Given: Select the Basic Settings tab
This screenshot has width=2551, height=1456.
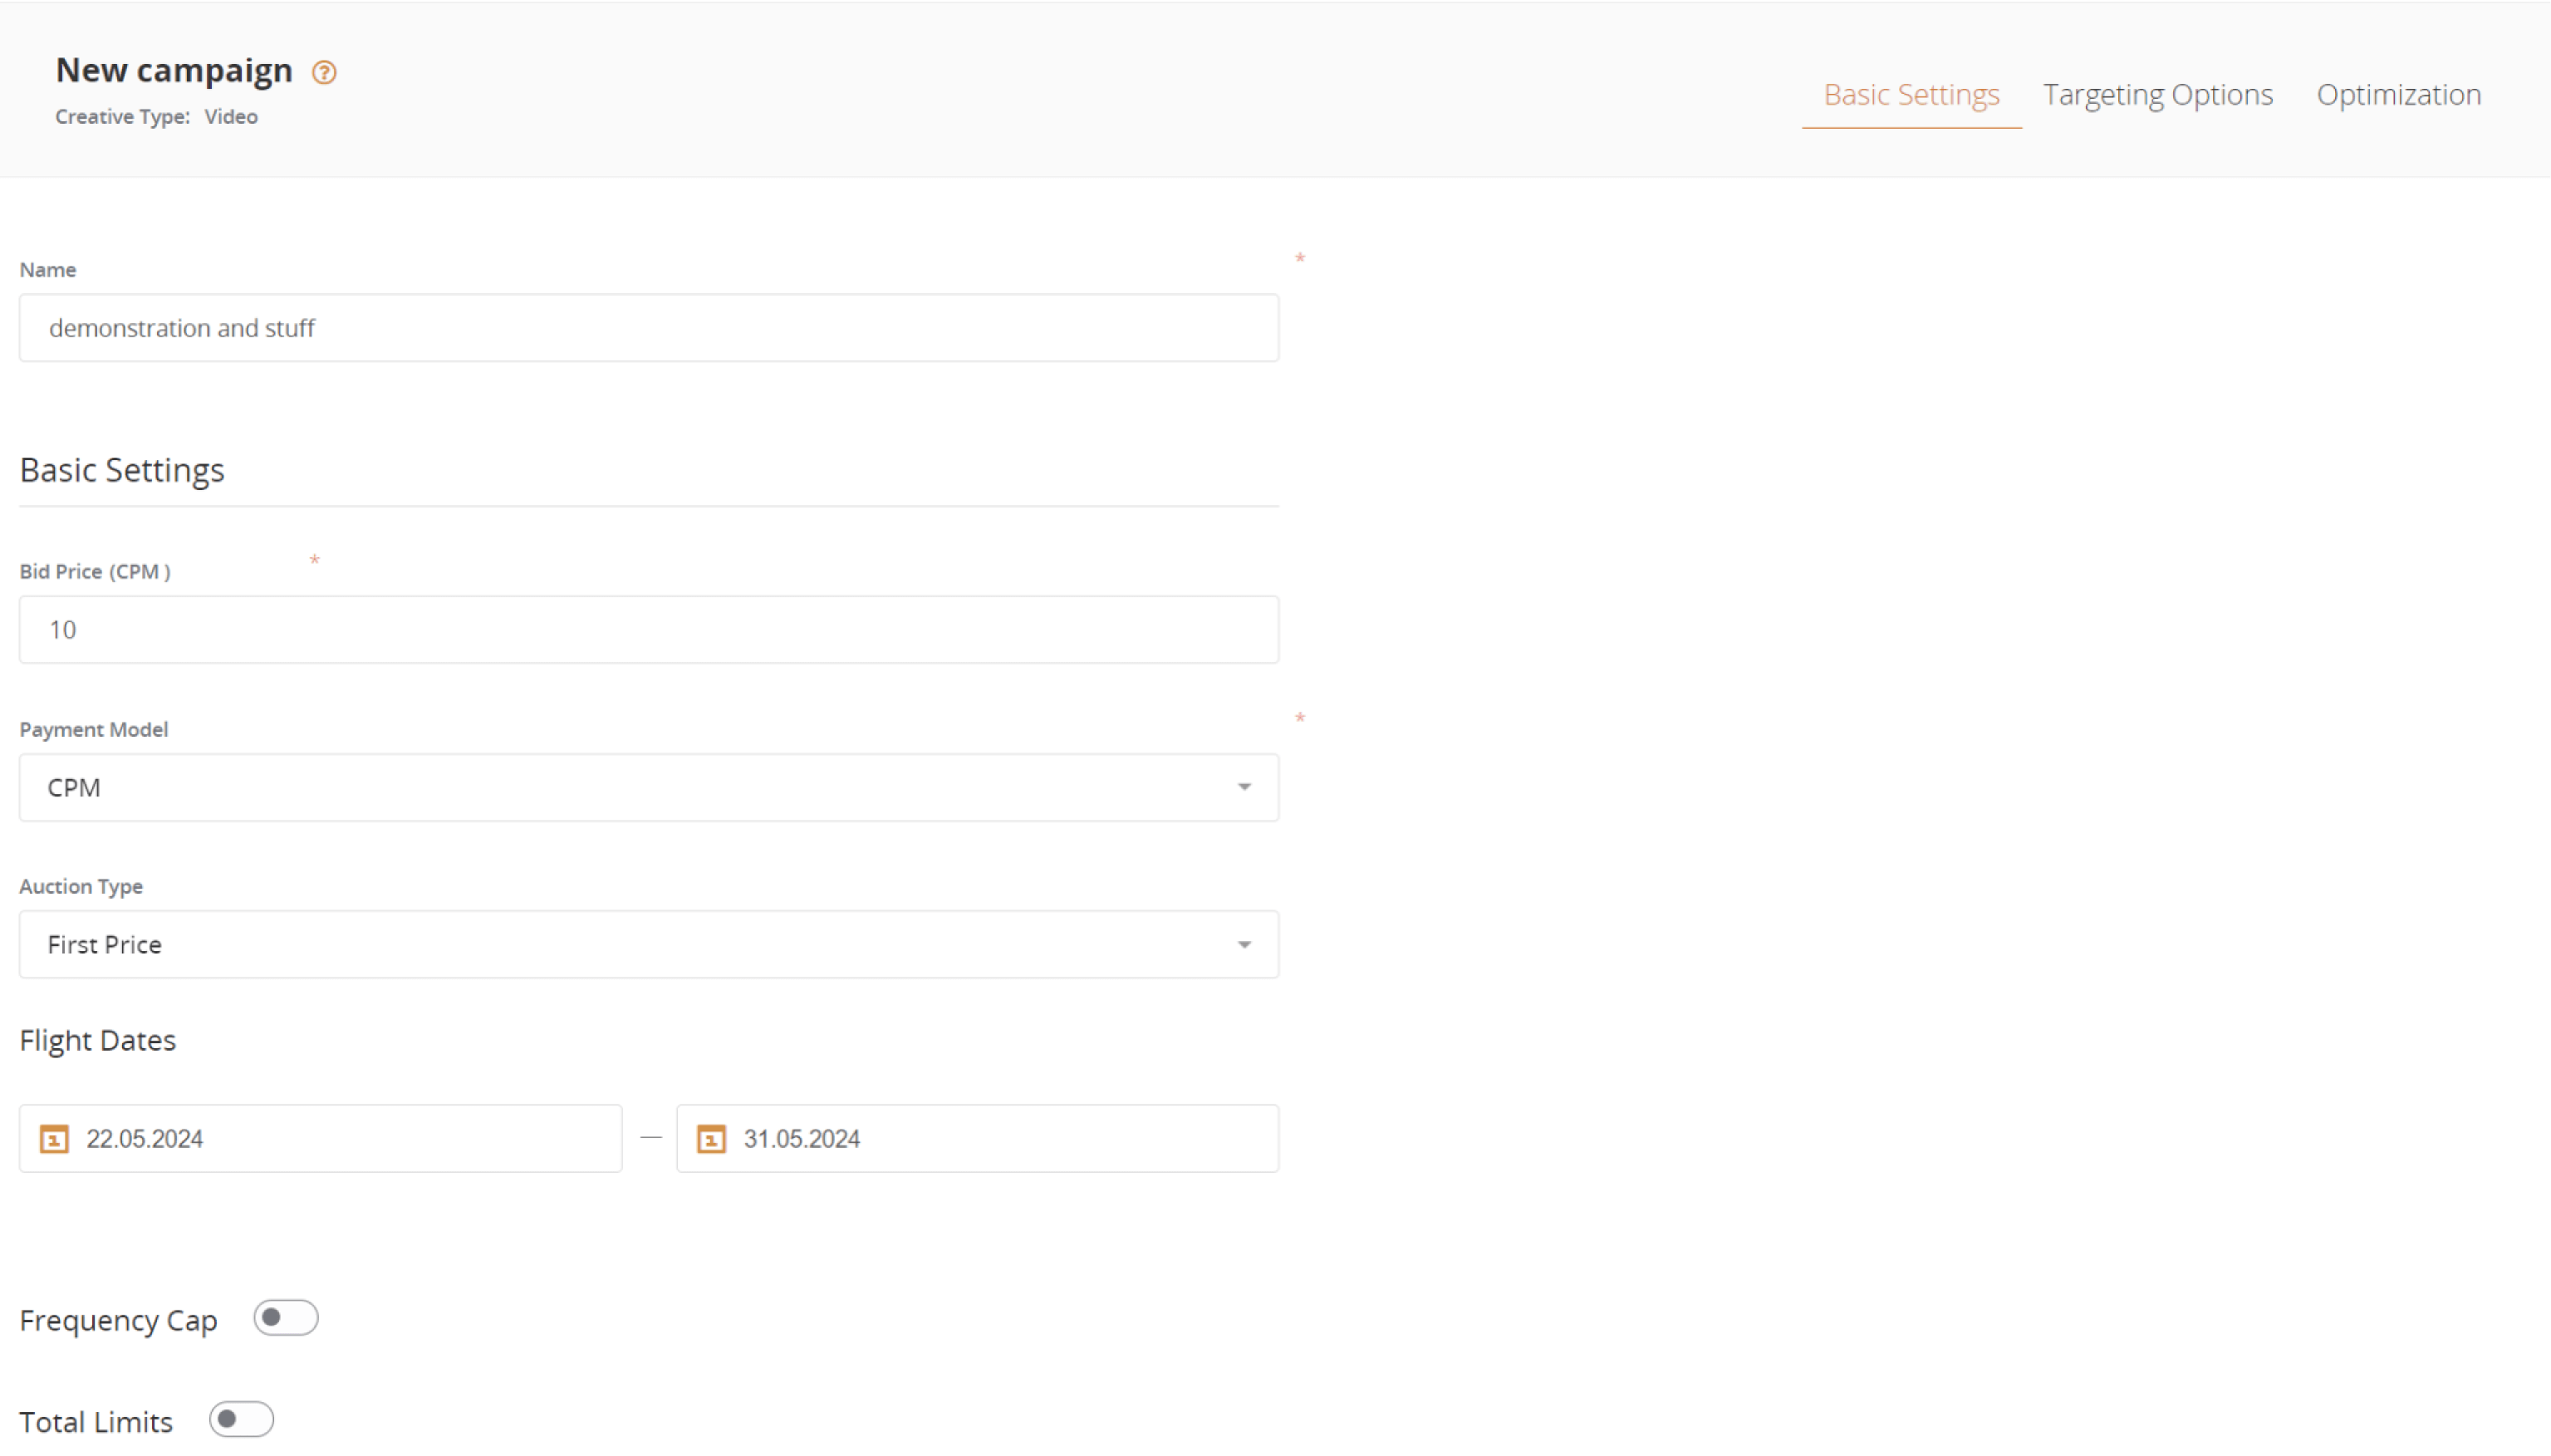Looking at the screenshot, I should [x=1911, y=95].
